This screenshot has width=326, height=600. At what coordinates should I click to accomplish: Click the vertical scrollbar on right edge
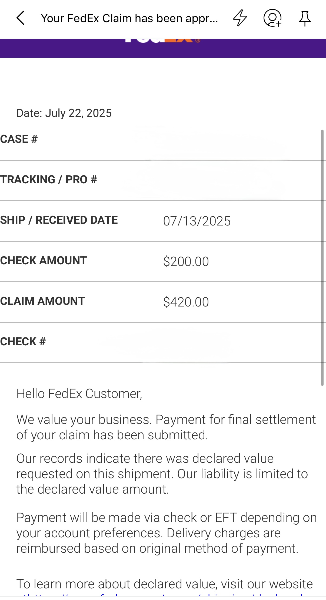pyautogui.click(x=322, y=258)
